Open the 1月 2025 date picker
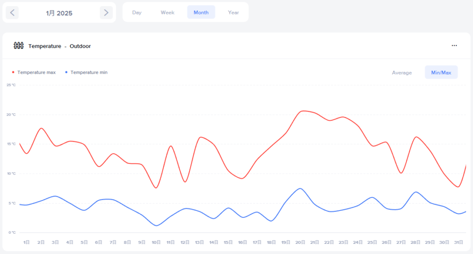This screenshot has height=254, width=473. (59, 13)
